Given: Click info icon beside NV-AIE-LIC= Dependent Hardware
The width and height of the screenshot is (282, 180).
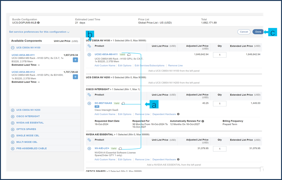Looking at the screenshot, I should (x=178, y=159).
